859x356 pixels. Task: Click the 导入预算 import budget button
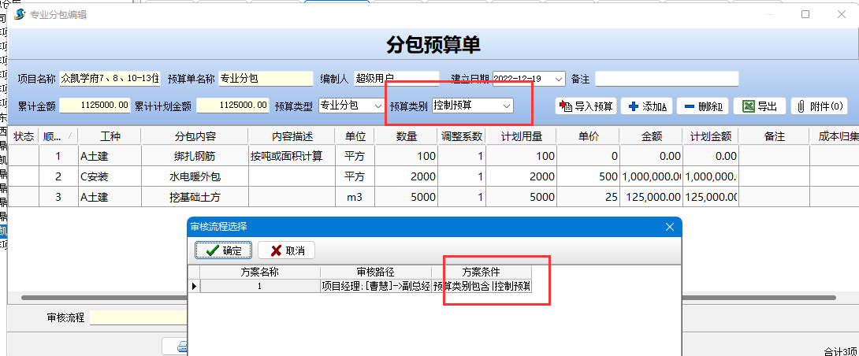point(586,106)
